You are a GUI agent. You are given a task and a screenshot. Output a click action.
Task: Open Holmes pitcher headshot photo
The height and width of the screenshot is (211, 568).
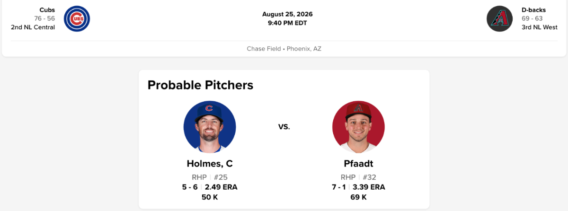pyautogui.click(x=210, y=127)
